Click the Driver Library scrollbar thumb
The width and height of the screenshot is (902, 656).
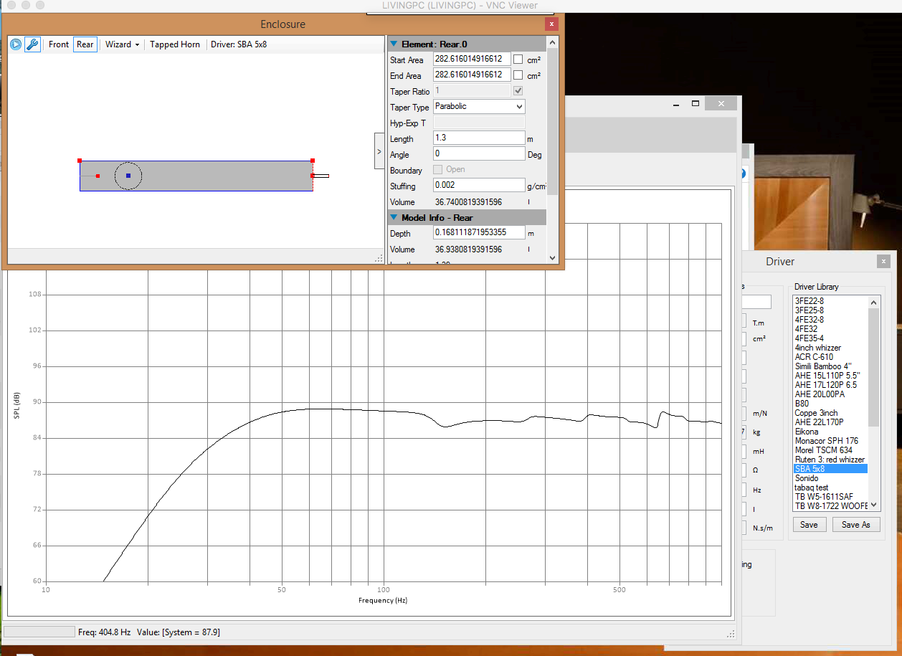873,367
